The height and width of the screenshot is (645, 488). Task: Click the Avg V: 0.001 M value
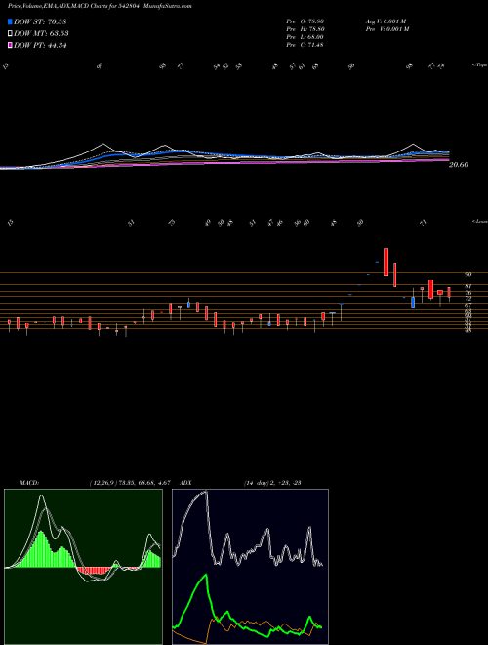tap(386, 21)
